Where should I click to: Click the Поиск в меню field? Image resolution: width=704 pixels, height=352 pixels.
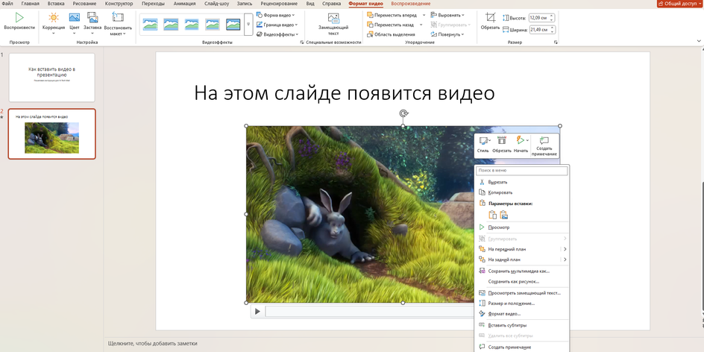pos(522,171)
